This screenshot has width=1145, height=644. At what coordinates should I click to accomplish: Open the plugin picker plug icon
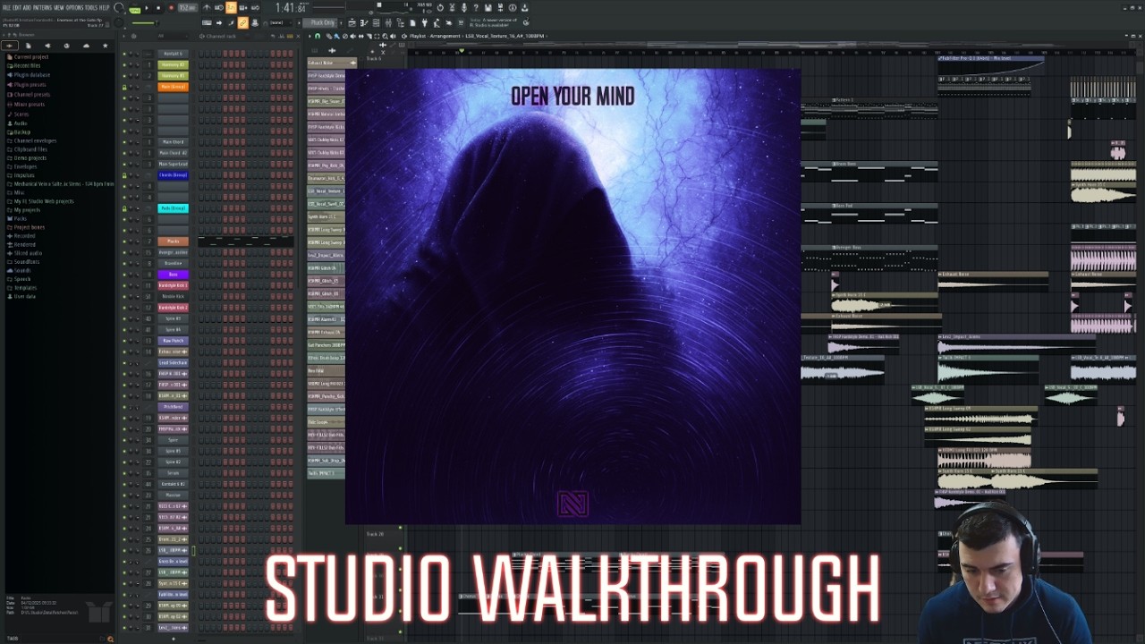tap(424, 22)
